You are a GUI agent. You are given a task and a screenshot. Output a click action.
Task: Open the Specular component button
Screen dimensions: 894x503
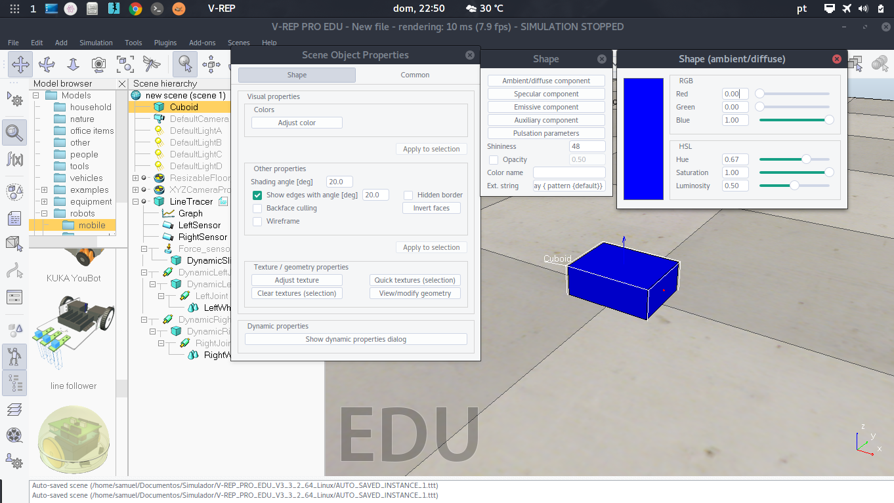pos(546,94)
